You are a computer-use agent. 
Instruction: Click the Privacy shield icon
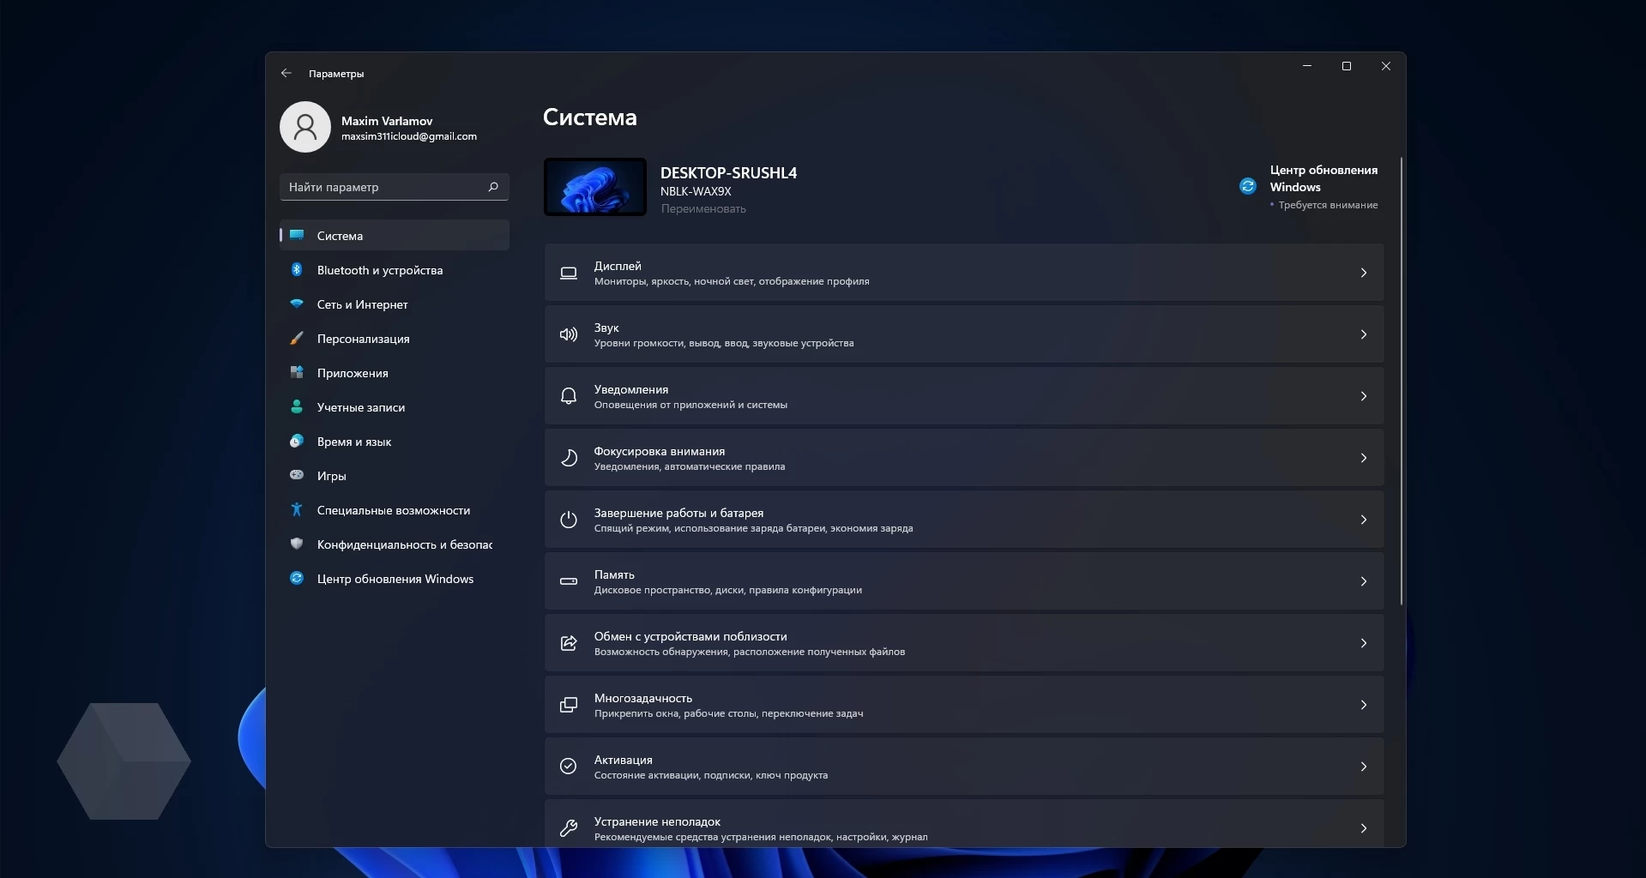[297, 544]
